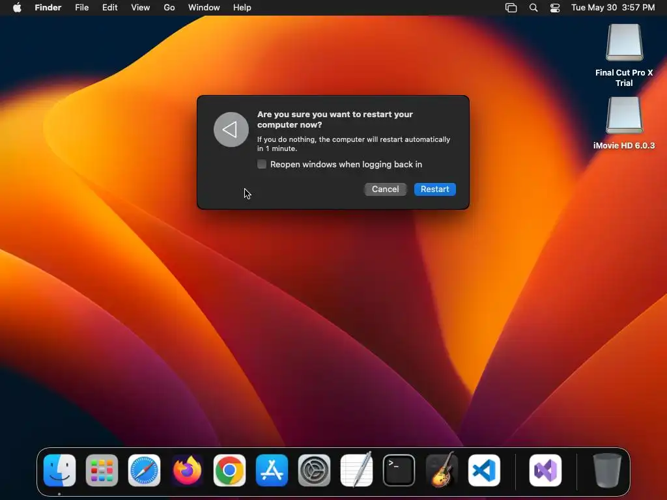Image resolution: width=667 pixels, height=500 pixels.
Task: Launch Firefox from the Dock
Action: [x=187, y=470]
